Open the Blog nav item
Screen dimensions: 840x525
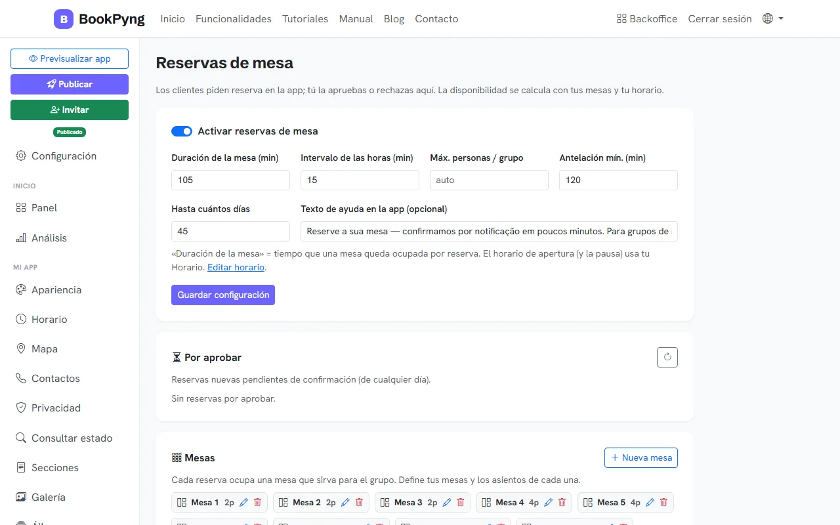(x=394, y=19)
